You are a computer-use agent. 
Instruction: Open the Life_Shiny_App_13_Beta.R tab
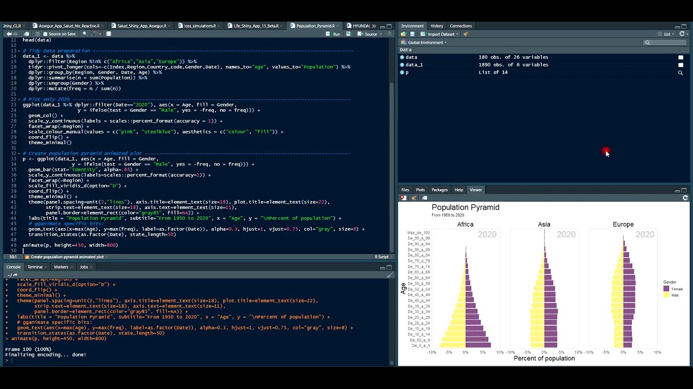(x=253, y=26)
